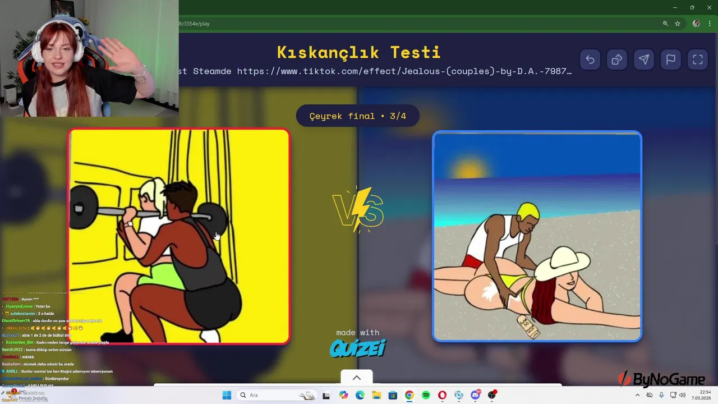Image resolution: width=718 pixels, height=404 pixels.
Task: Share the quiz with the paper plane icon
Action: pos(644,59)
